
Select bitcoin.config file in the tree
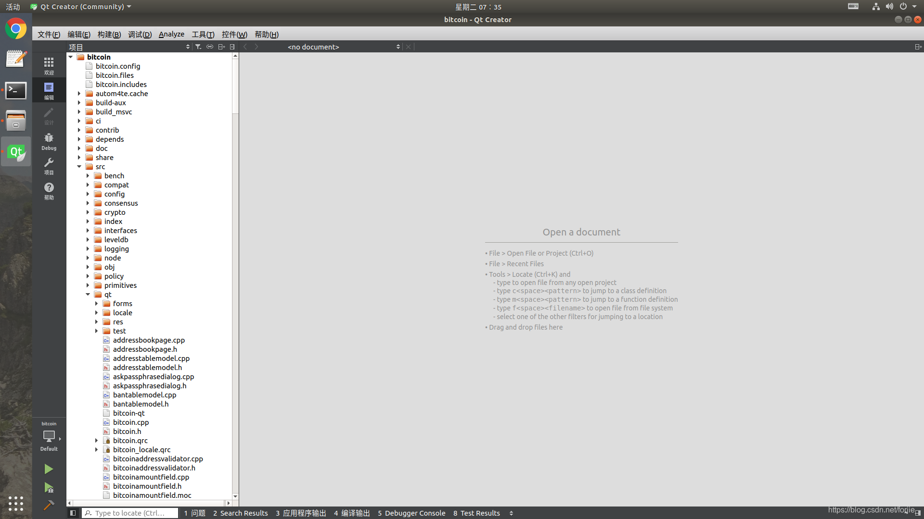118,66
